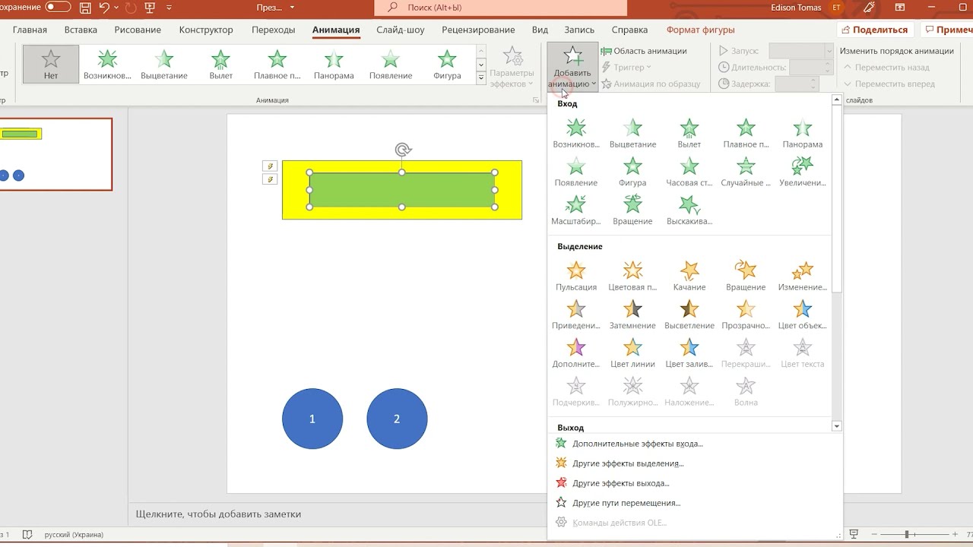Open the Справка tab
The image size is (973, 547).
click(629, 30)
